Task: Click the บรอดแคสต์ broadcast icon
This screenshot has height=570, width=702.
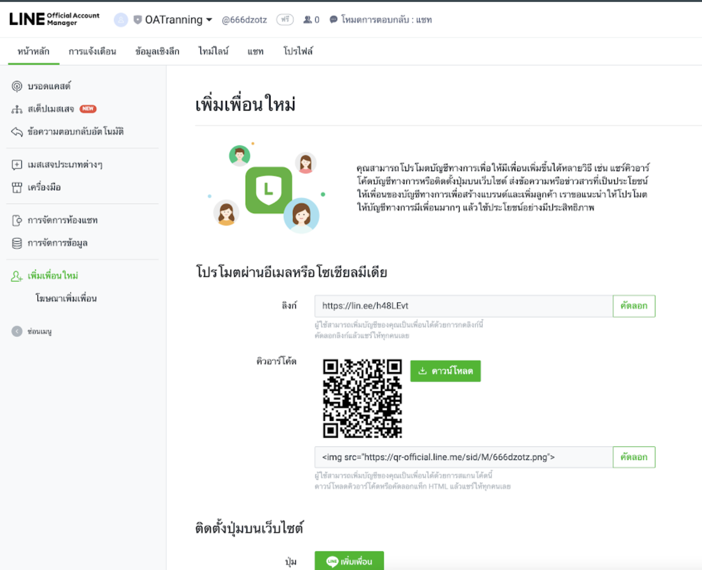Action: click(x=17, y=86)
